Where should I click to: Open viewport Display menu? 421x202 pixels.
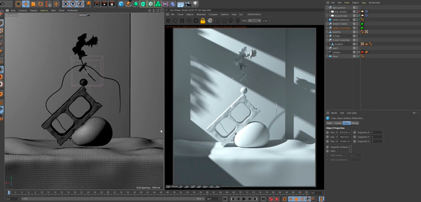coord(33,10)
